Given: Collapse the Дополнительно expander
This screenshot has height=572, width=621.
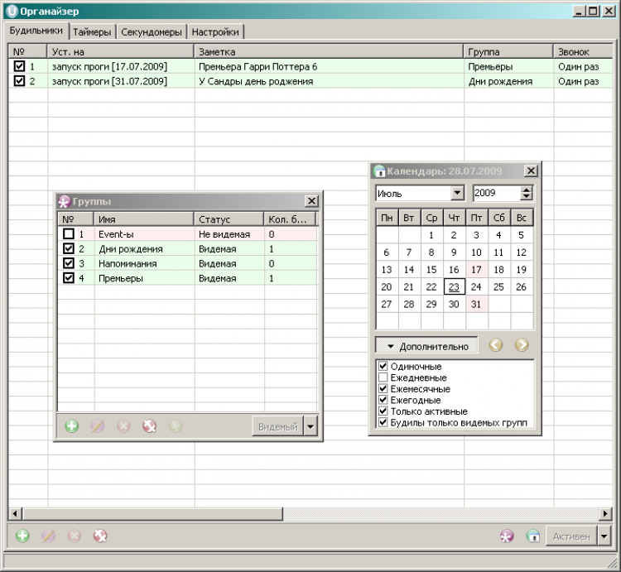Looking at the screenshot, I should [426, 345].
